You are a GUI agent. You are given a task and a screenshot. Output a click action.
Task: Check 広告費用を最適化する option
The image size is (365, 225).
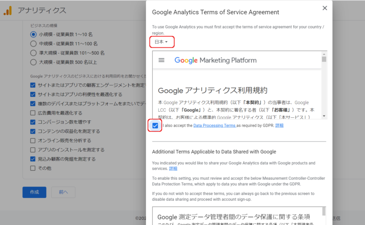point(33,113)
